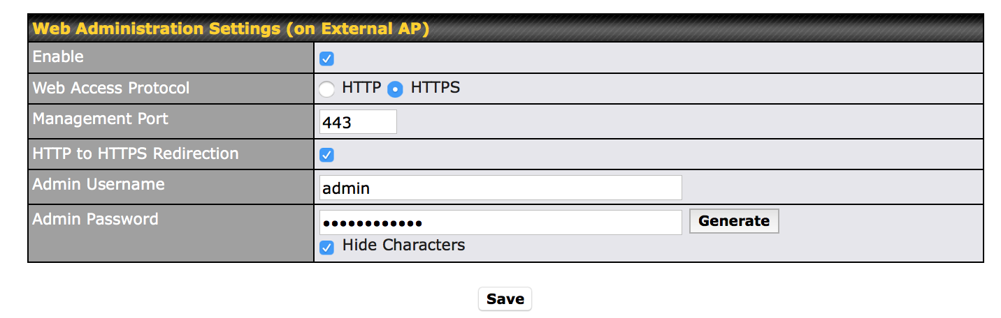Screen dimensions: 1001x318
Task: Click the "Admin Username" row label
Action: 99,184
